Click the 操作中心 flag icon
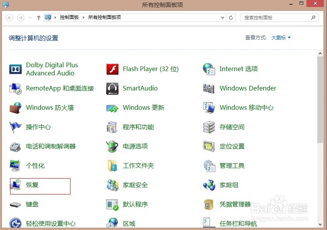This screenshot has width=327, height=230. tap(15, 127)
